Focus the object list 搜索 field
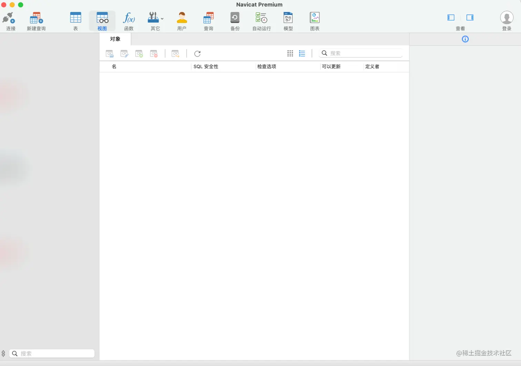Viewport: 521px width, 366px height. 361,53
